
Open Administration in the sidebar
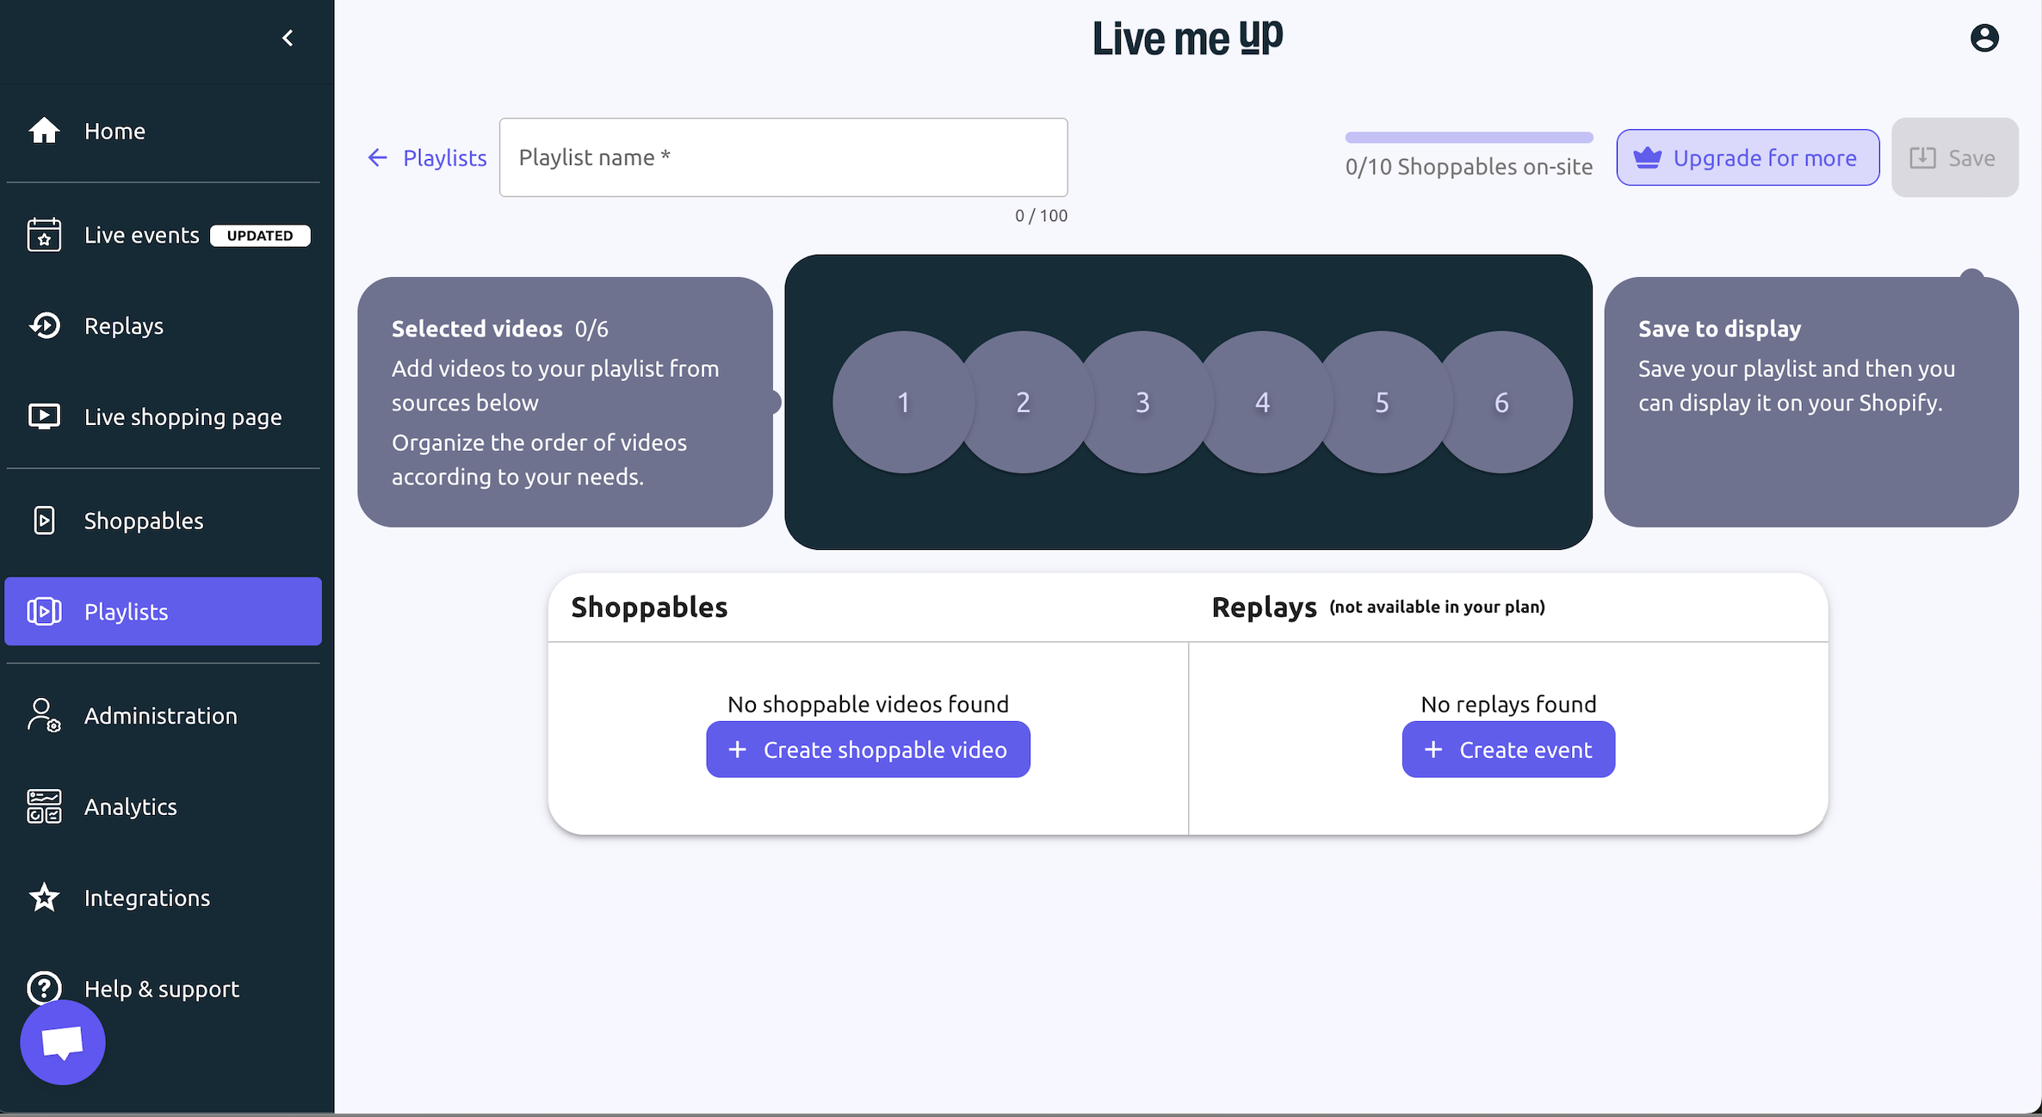tap(160, 715)
